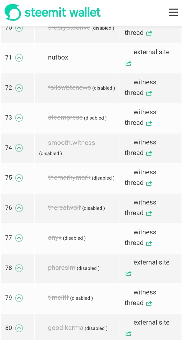
Task: Click the Steemit wallet logo icon
Action: (x=13, y=12)
